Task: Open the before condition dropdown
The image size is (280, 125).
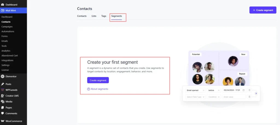Action: 214,90
